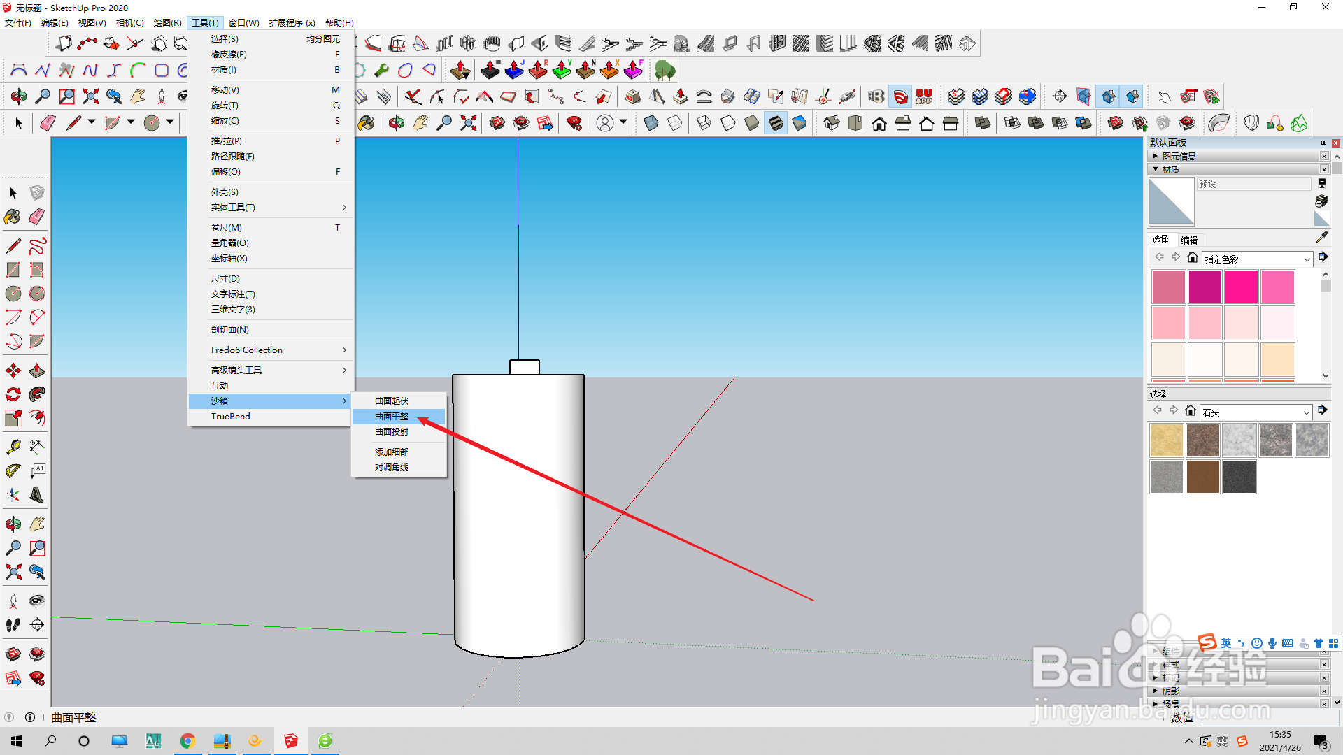Select the Paint Bucket tool in left toolbar
Viewport: 1343px width, 755px height.
point(13,217)
